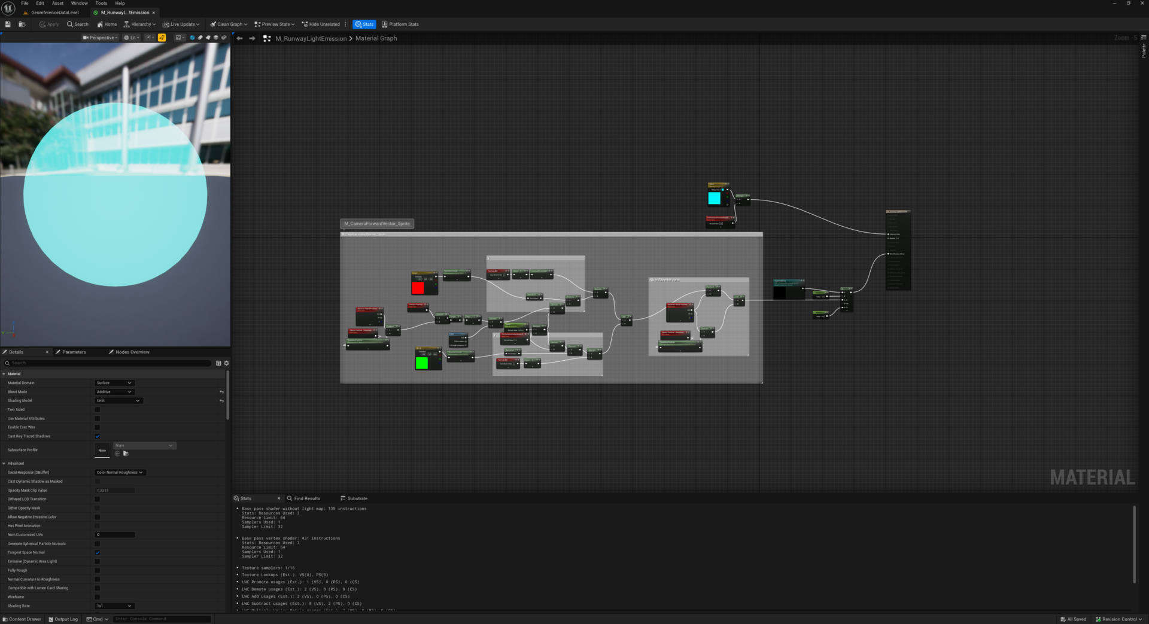This screenshot has width=1149, height=624.
Task: Set preview mesh to cylinder
Action: (x=200, y=38)
